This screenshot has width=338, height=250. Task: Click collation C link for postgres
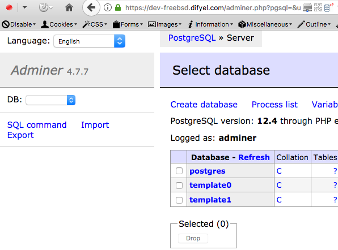click(x=279, y=171)
